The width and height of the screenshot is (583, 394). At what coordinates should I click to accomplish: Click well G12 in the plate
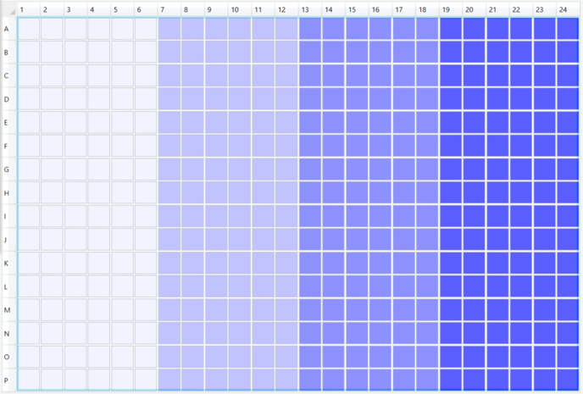[286, 169]
